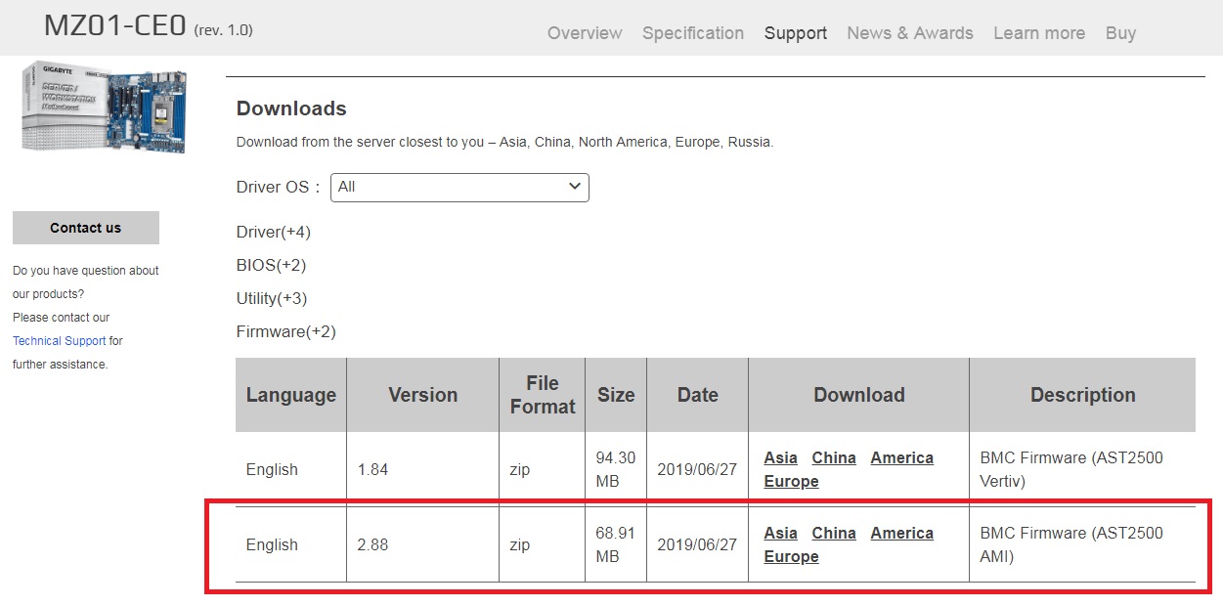Image resolution: width=1223 pixels, height=606 pixels.
Task: Open the Overview tab
Action: [x=585, y=33]
